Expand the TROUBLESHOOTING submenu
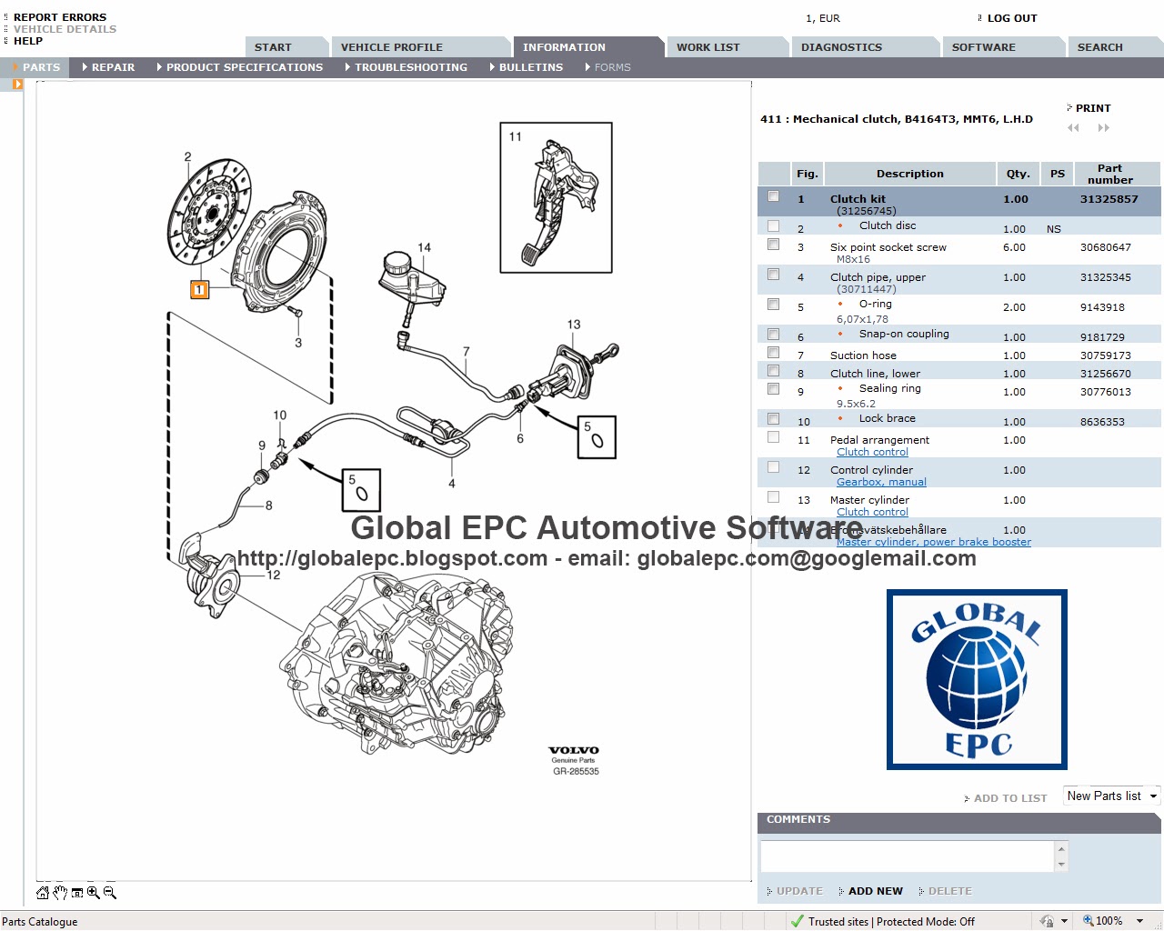 (406, 67)
